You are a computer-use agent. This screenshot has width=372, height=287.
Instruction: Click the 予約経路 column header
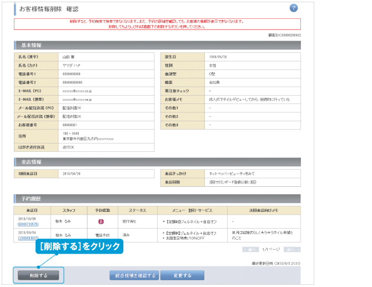click(102, 211)
